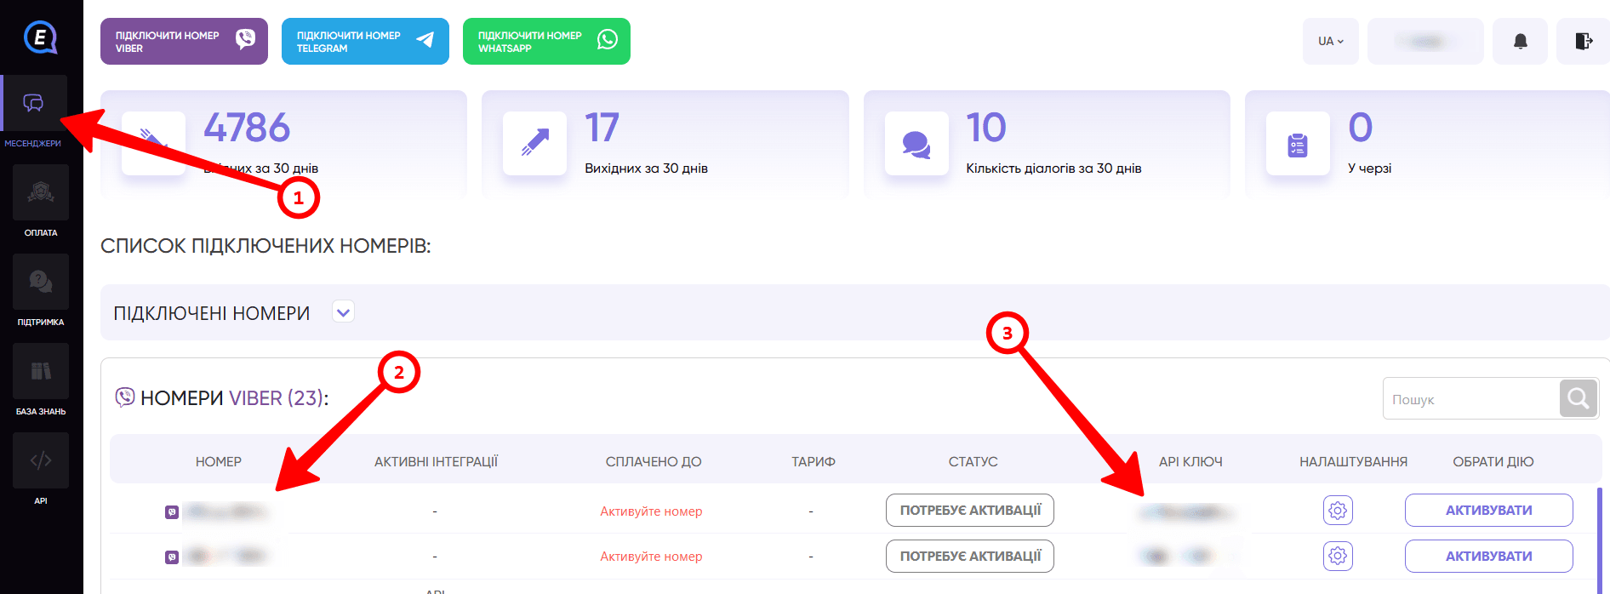1610x594 pixels.
Task: Open the notifications bell
Action: (1520, 41)
